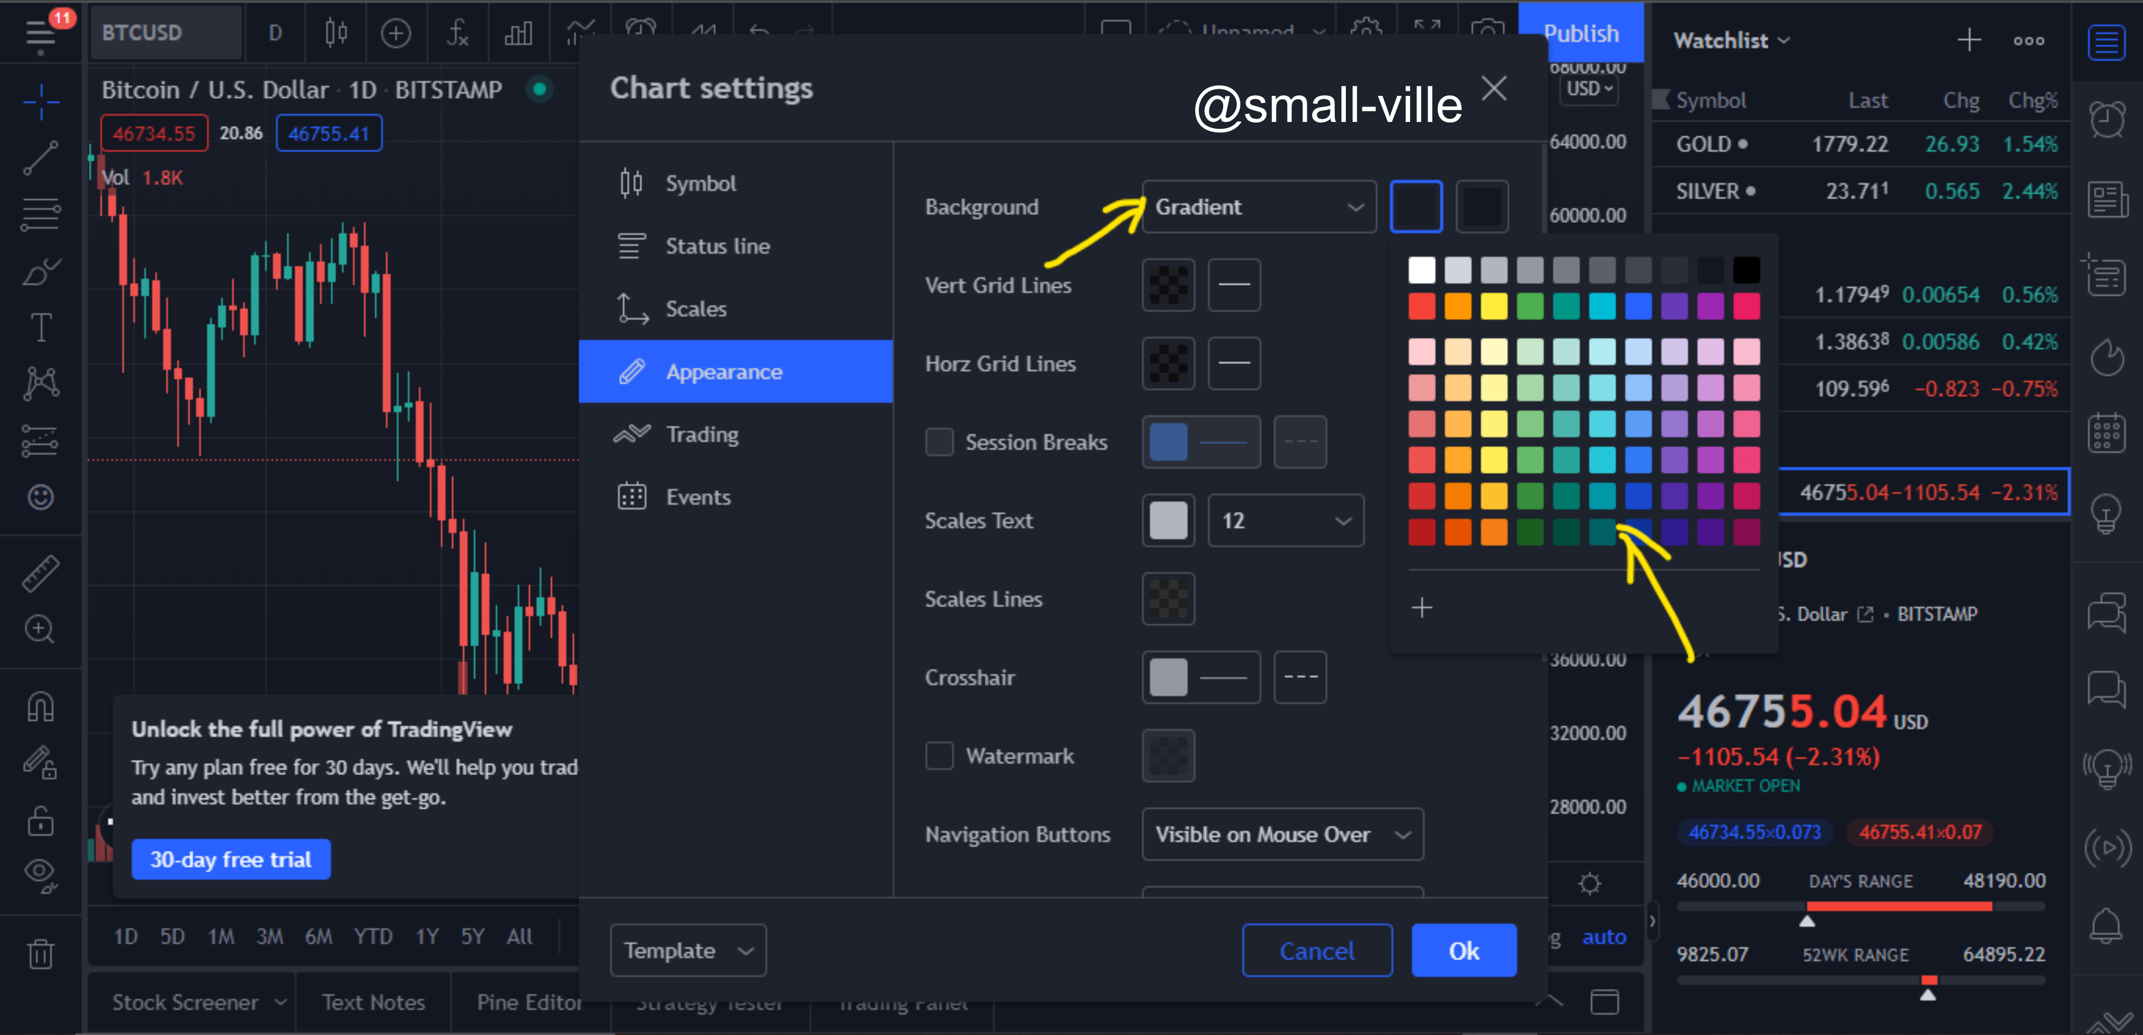Click the Publish button
This screenshot has width=2143, height=1035.
pos(1581,33)
